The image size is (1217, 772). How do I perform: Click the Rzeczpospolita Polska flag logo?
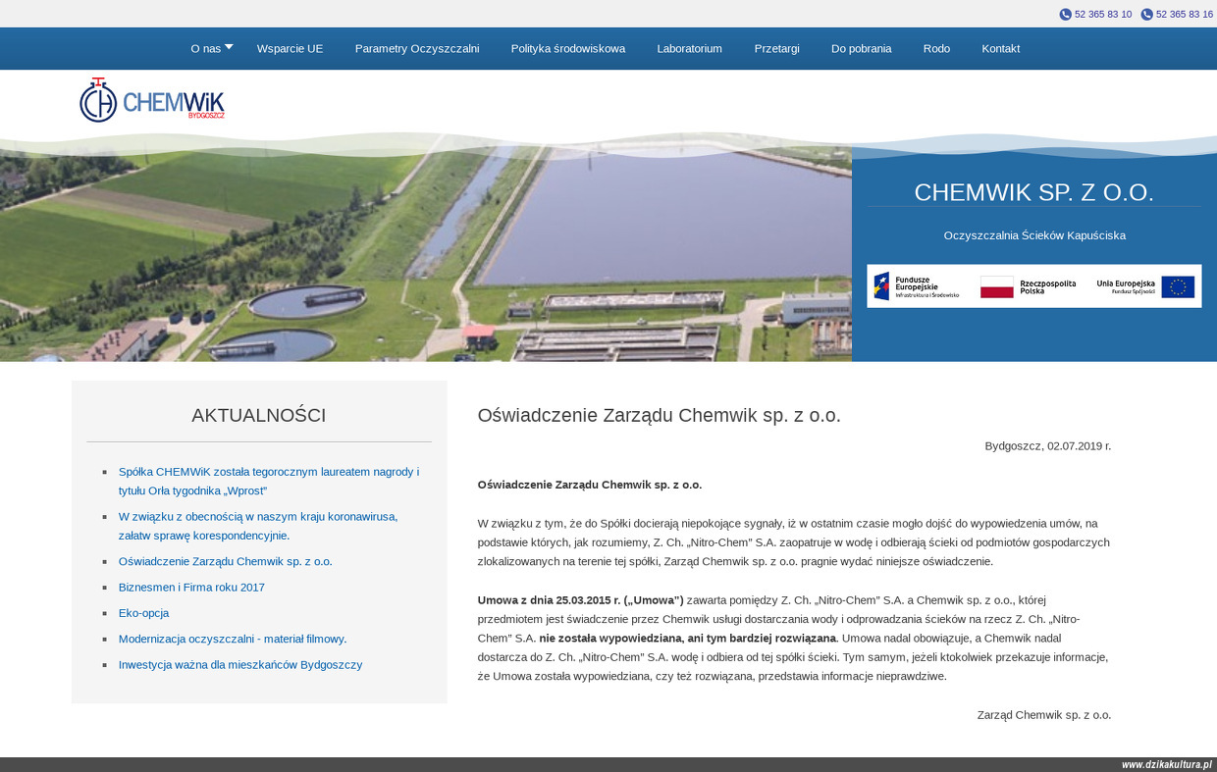click(x=1028, y=286)
